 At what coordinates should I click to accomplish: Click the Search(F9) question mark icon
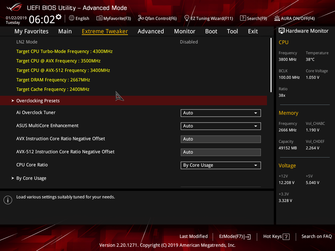pos(243,18)
